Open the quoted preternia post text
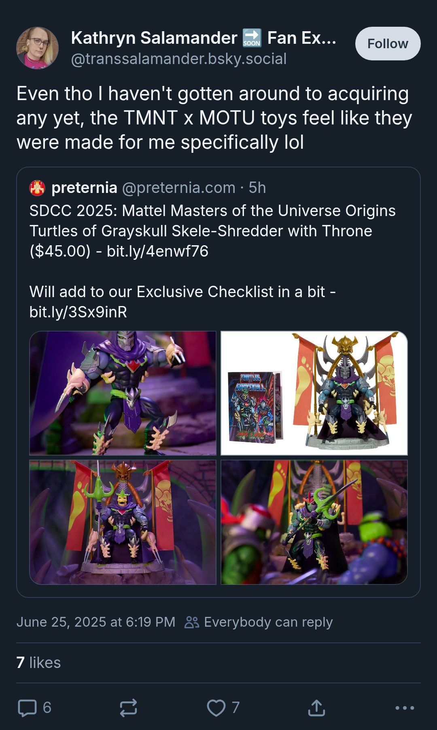Screen dimensions: 437x730 pyautogui.click(x=212, y=261)
